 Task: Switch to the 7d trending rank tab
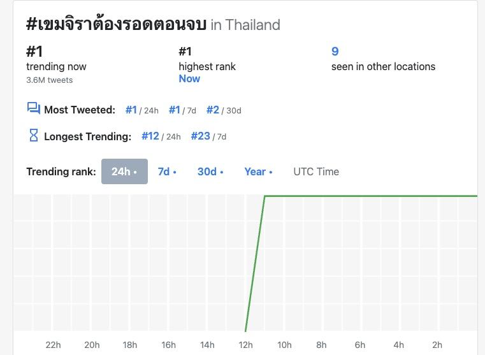click(166, 171)
